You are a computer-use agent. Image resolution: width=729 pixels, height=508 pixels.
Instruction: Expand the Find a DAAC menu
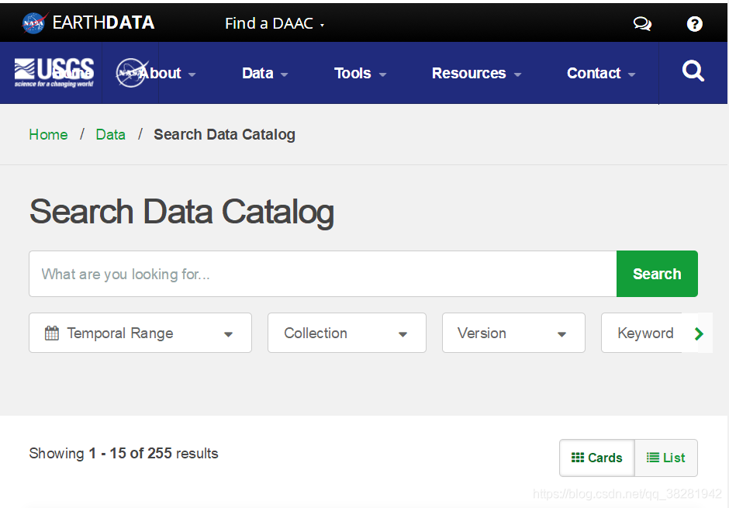(x=275, y=23)
